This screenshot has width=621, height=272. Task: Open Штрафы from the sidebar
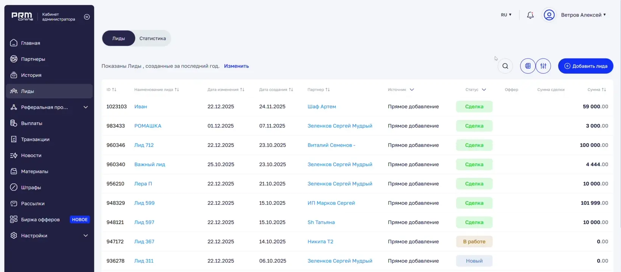point(31,188)
